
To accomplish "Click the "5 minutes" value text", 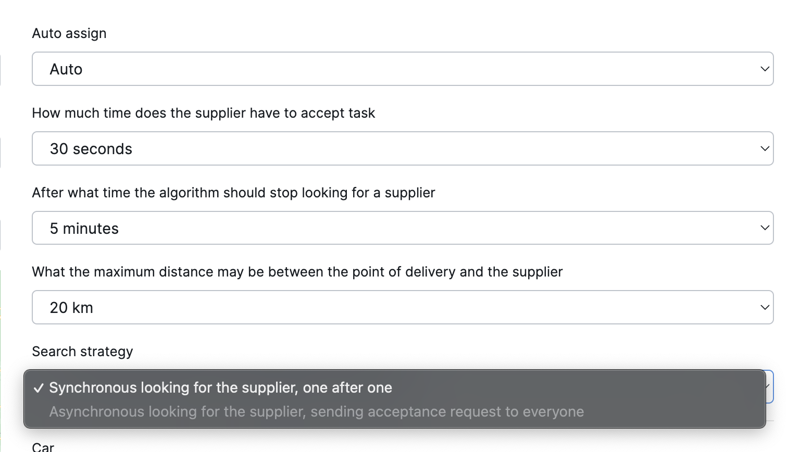I will pyautogui.click(x=84, y=229).
